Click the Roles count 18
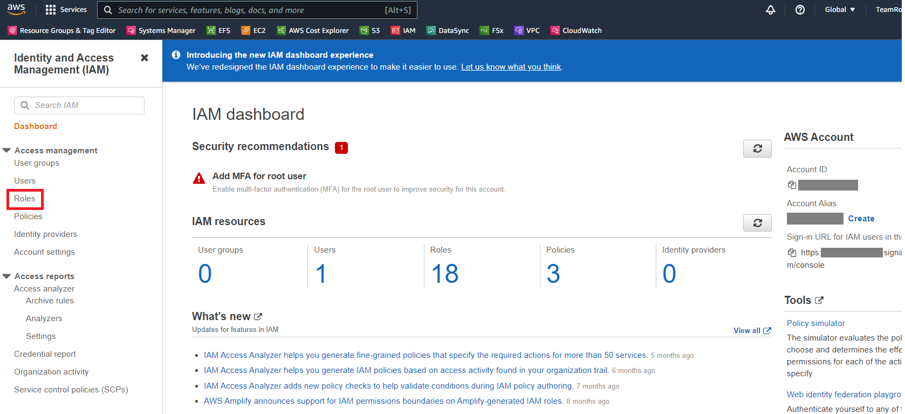 pos(445,274)
